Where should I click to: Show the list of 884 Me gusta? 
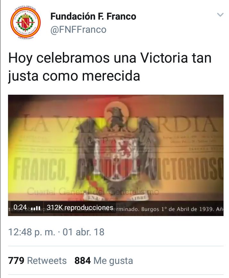click(104, 261)
